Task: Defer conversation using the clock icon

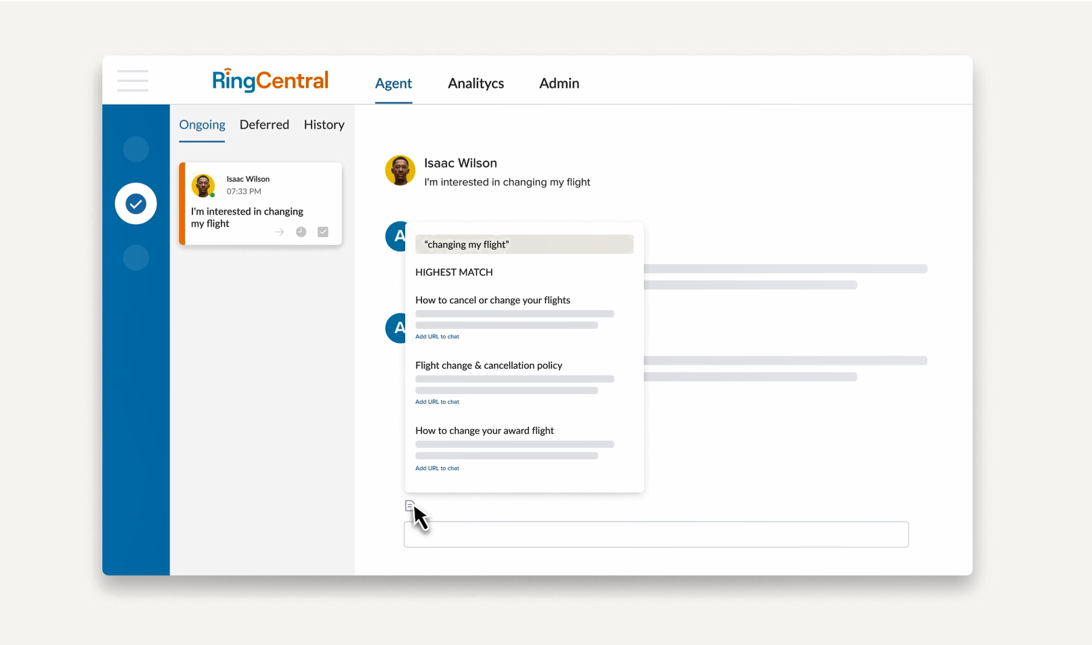Action: [x=301, y=232]
